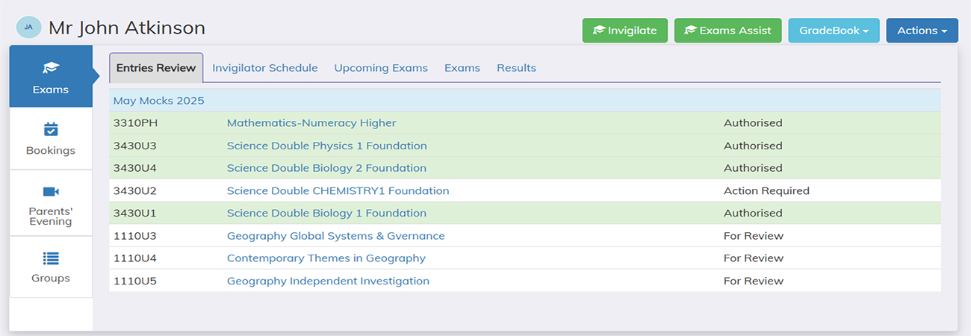Switch to the Invigilator Schedule tab
Screen dimensions: 971x336
(265, 68)
